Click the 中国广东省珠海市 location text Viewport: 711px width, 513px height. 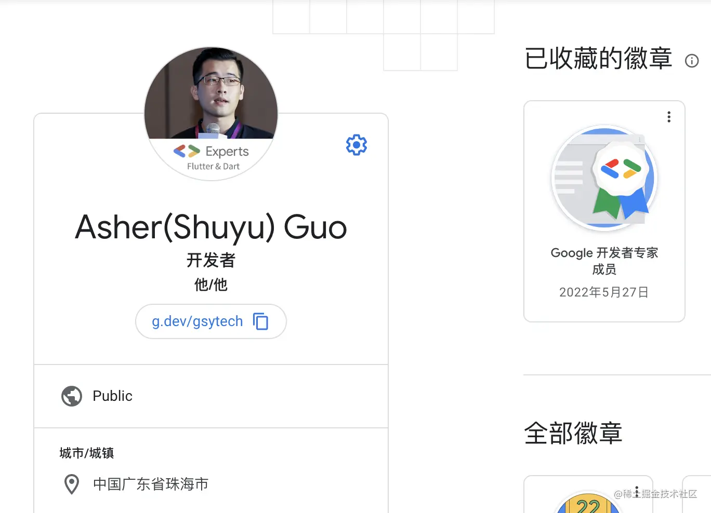point(151,484)
